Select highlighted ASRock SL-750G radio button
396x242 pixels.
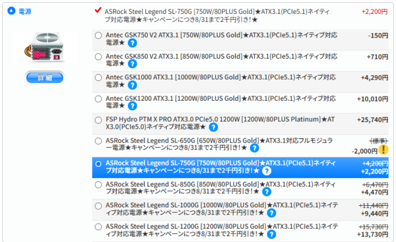[98, 164]
